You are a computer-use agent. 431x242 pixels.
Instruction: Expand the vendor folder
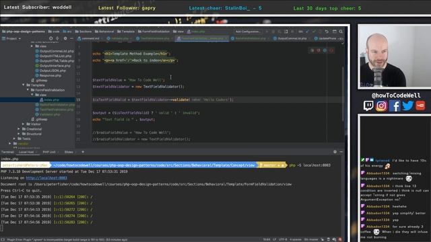click(x=10, y=143)
